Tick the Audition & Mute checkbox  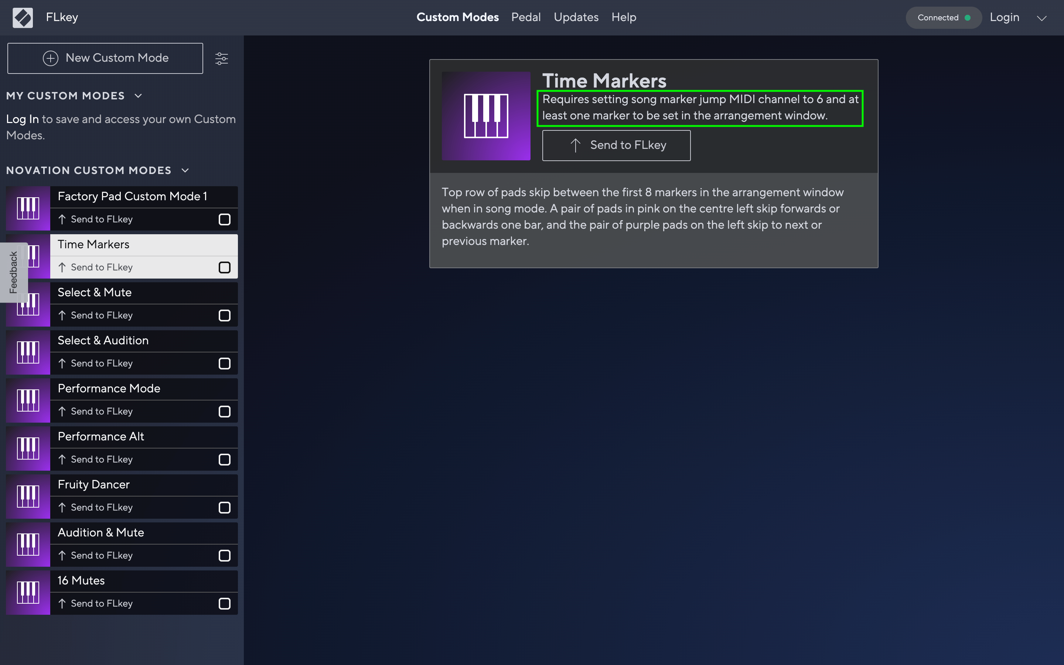coord(225,555)
